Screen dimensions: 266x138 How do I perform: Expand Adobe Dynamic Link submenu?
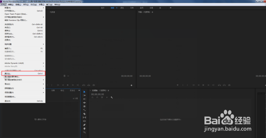point(23,63)
